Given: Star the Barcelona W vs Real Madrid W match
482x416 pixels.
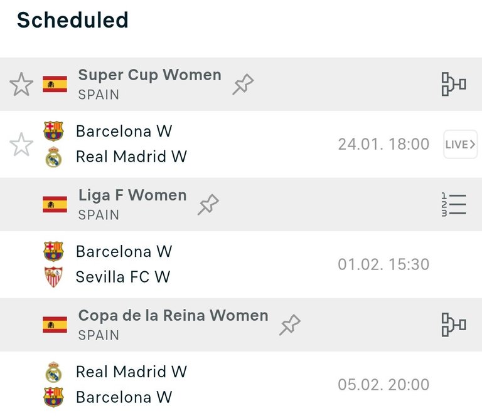Looking at the screenshot, I should (x=21, y=145).
